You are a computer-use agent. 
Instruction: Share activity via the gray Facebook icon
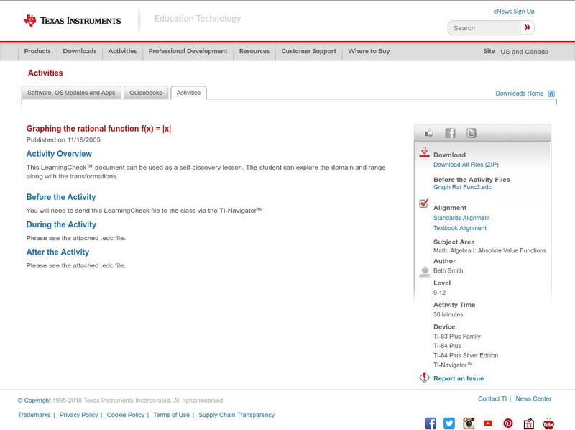(x=450, y=133)
